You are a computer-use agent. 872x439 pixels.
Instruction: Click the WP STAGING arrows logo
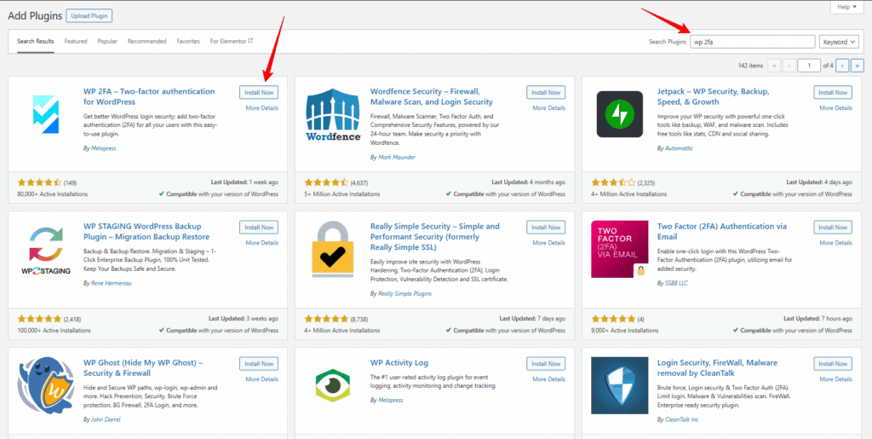tap(46, 249)
